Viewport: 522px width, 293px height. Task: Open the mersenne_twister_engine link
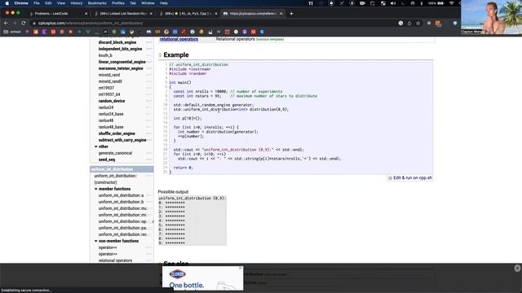[121, 68]
